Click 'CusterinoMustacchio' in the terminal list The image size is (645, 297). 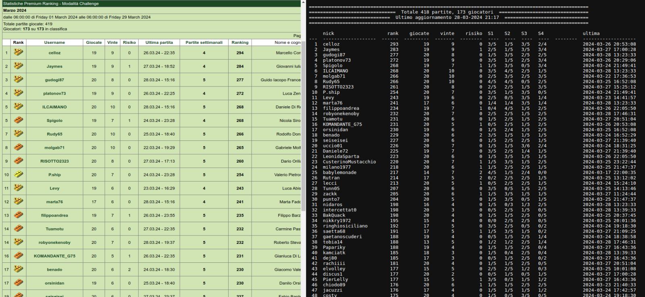[349, 162]
